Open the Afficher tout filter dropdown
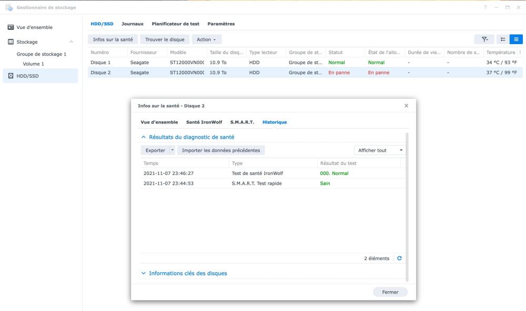Viewport: 526px width, 311px height. pos(380,150)
